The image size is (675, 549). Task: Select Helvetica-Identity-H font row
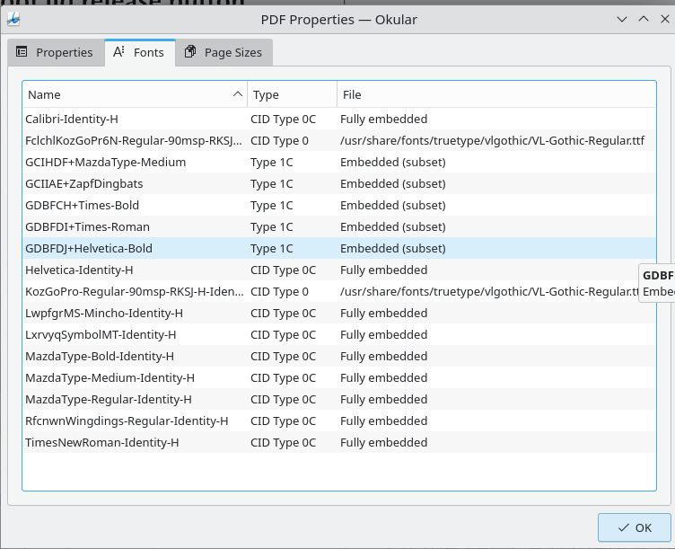point(339,270)
